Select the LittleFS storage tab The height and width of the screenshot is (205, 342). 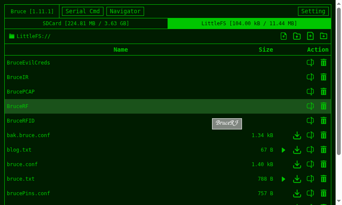pyautogui.click(x=249, y=23)
